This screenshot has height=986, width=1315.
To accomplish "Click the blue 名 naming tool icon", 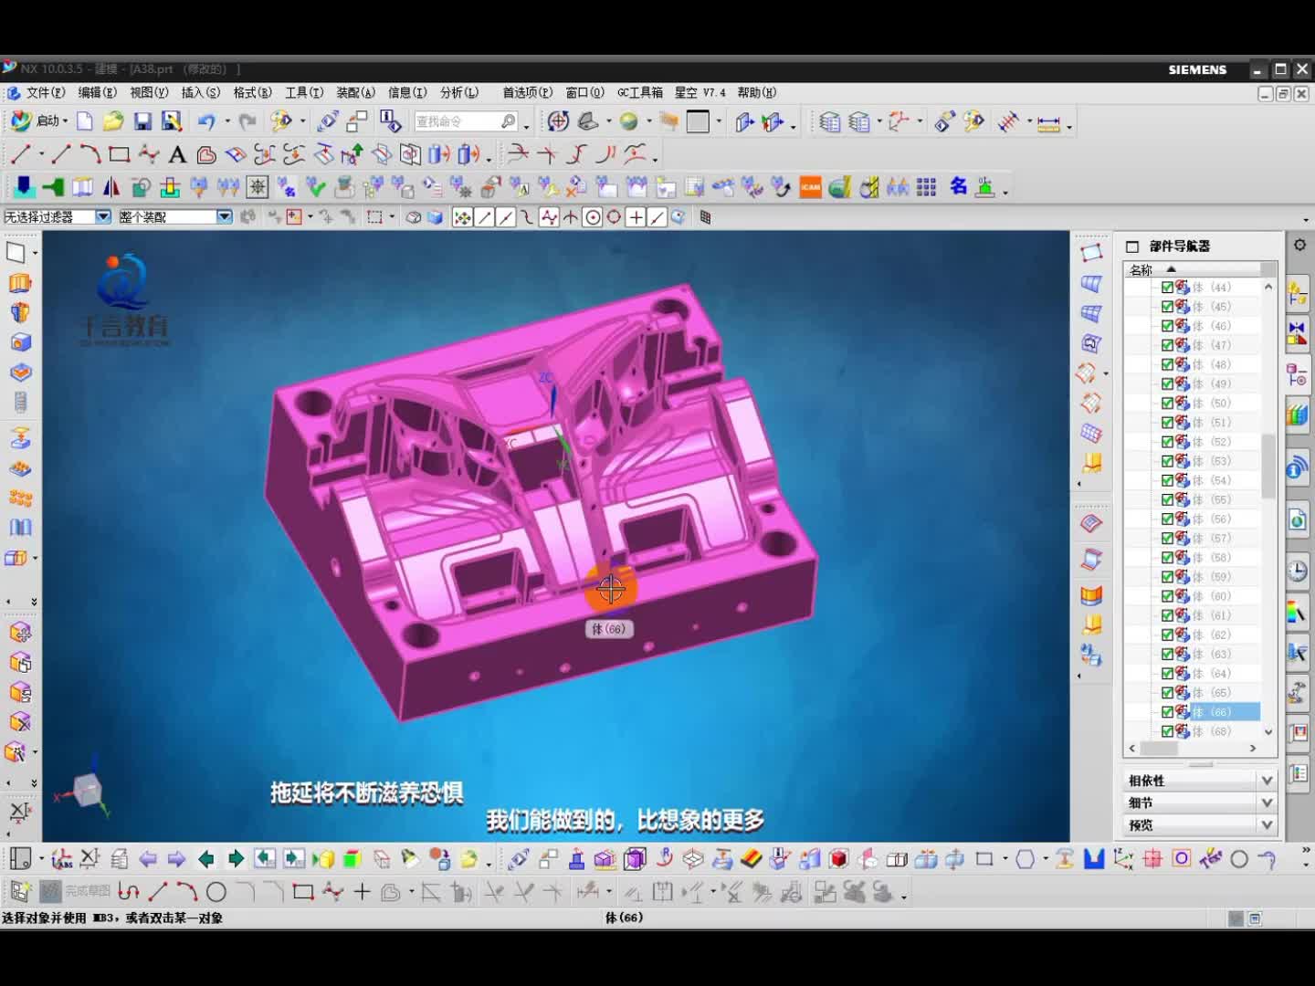I will click(958, 186).
